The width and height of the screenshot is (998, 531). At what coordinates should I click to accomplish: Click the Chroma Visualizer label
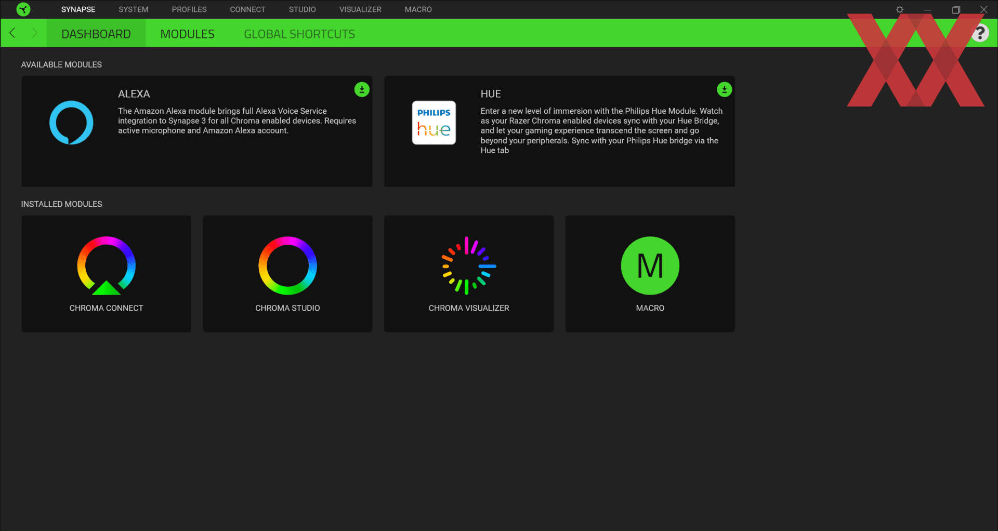(469, 308)
